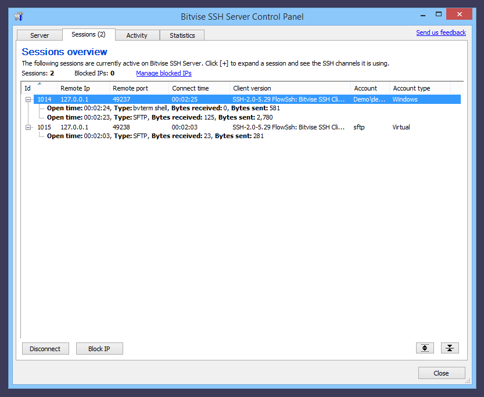This screenshot has height=397, width=484.
Task: Click the Close button at bottom right
Action: (x=441, y=373)
